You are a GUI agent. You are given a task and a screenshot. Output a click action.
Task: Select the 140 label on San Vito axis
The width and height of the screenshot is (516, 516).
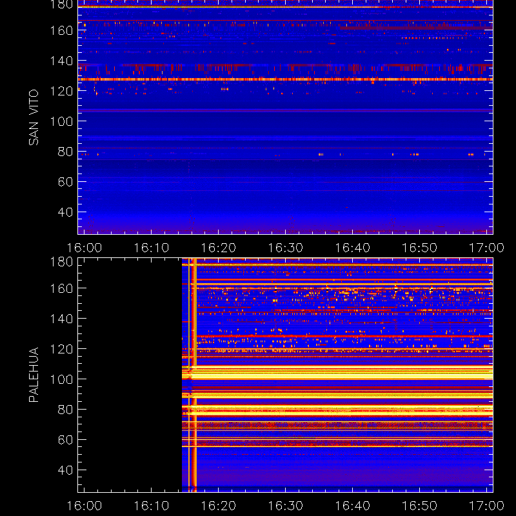[61, 61]
